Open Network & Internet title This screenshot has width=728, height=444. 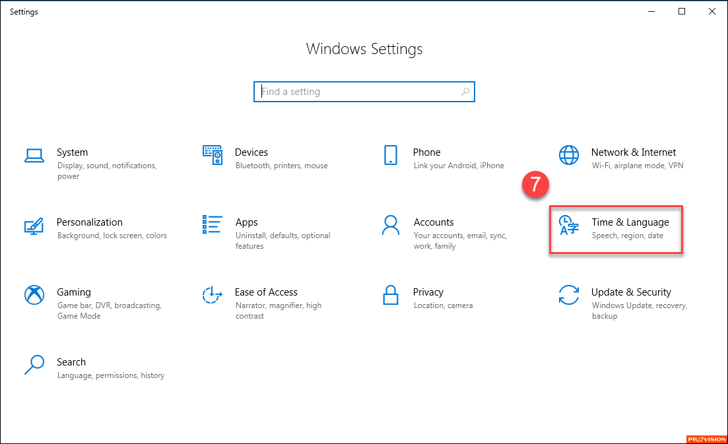click(x=633, y=152)
